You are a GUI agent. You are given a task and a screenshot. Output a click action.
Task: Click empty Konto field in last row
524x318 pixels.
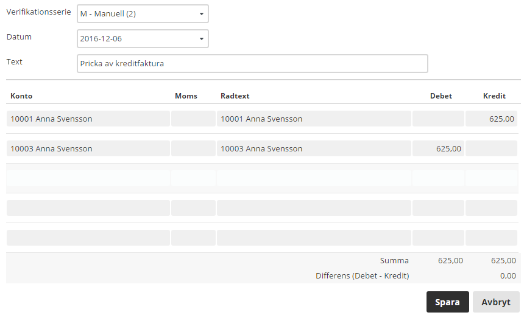click(x=88, y=238)
